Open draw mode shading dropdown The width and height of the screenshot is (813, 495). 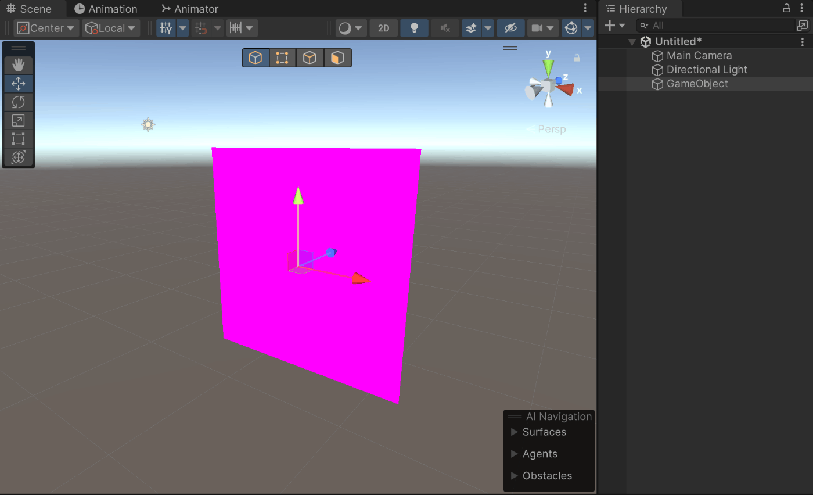click(x=351, y=28)
